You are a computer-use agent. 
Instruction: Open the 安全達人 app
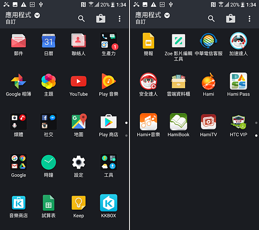(148, 81)
